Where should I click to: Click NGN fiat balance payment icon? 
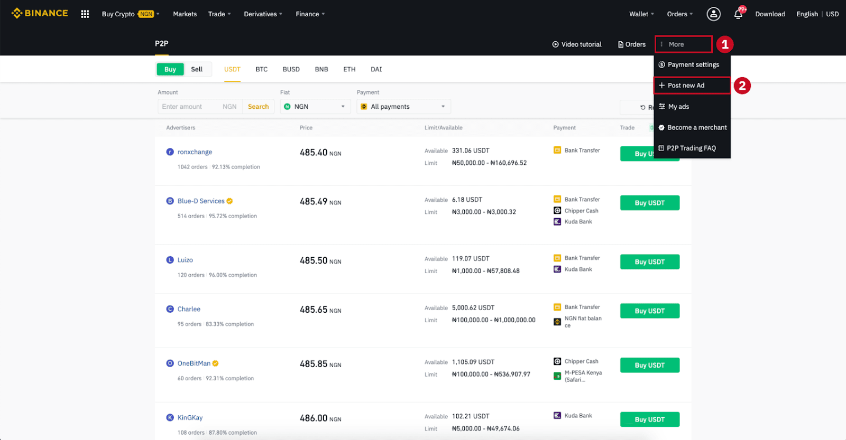pos(557,321)
